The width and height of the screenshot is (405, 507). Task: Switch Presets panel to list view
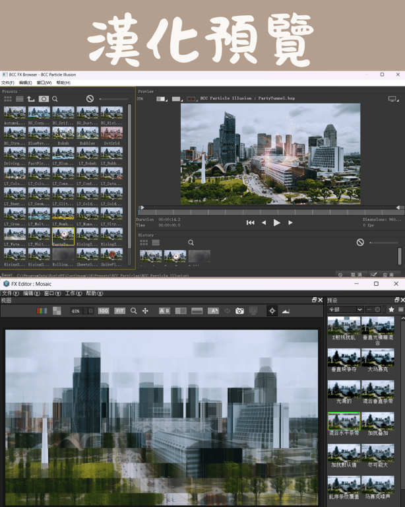point(20,98)
